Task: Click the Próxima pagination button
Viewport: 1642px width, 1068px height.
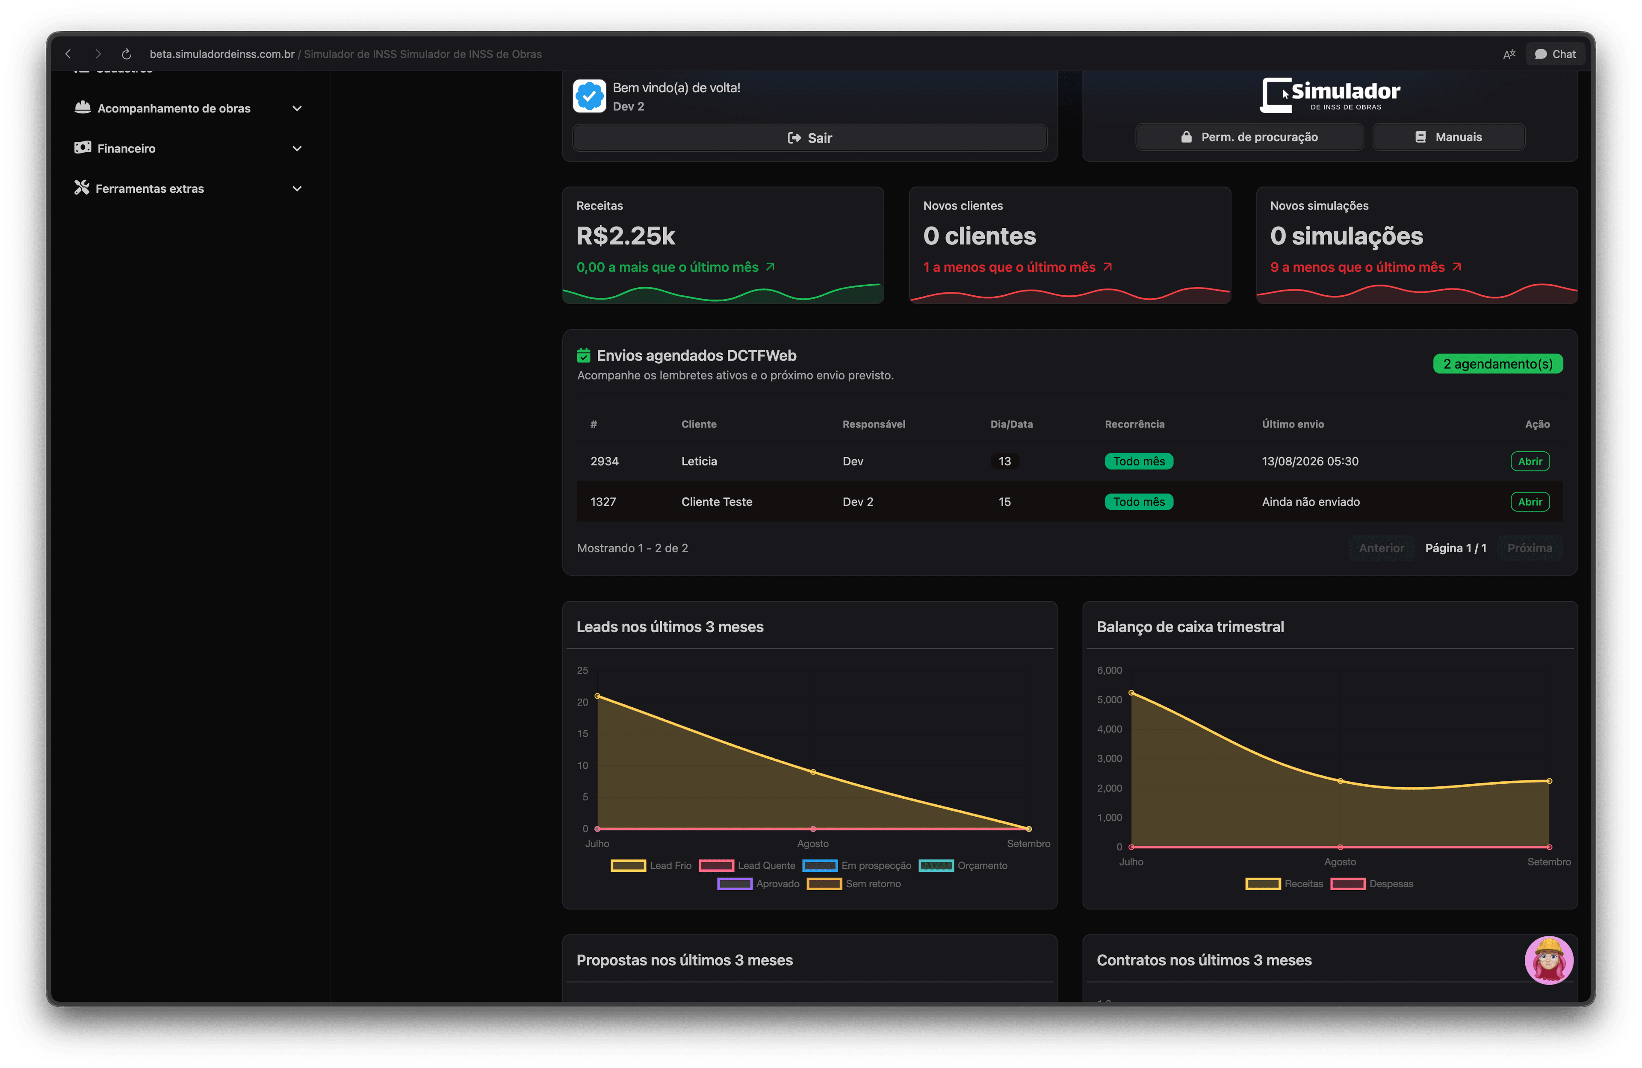Action: click(x=1530, y=548)
